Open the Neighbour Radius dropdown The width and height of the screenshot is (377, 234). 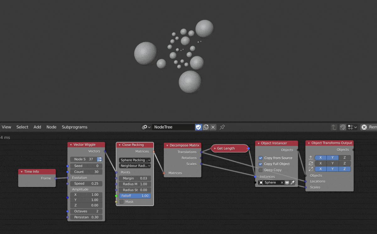tap(135, 166)
